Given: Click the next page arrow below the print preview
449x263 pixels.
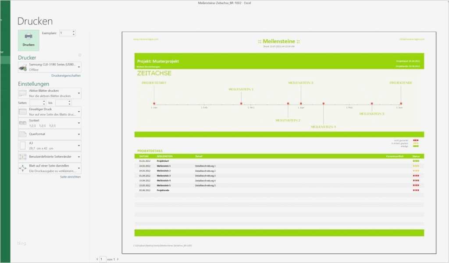Looking at the screenshot, I should [x=118, y=259].
